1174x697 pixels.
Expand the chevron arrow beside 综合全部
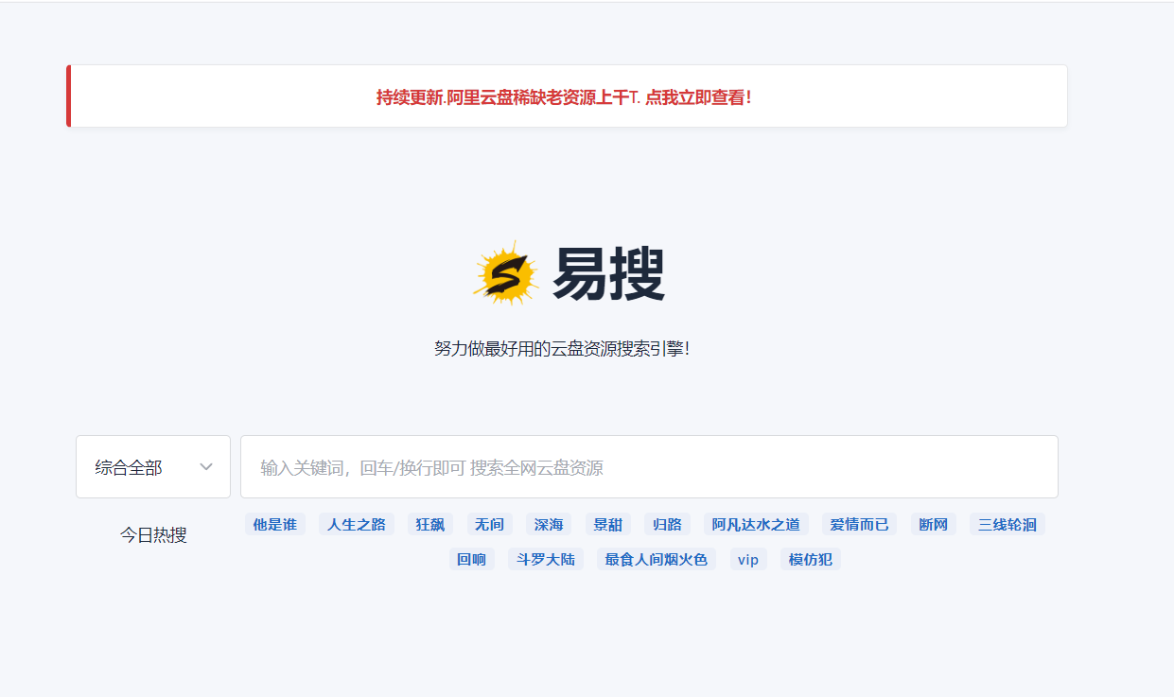pyautogui.click(x=206, y=467)
